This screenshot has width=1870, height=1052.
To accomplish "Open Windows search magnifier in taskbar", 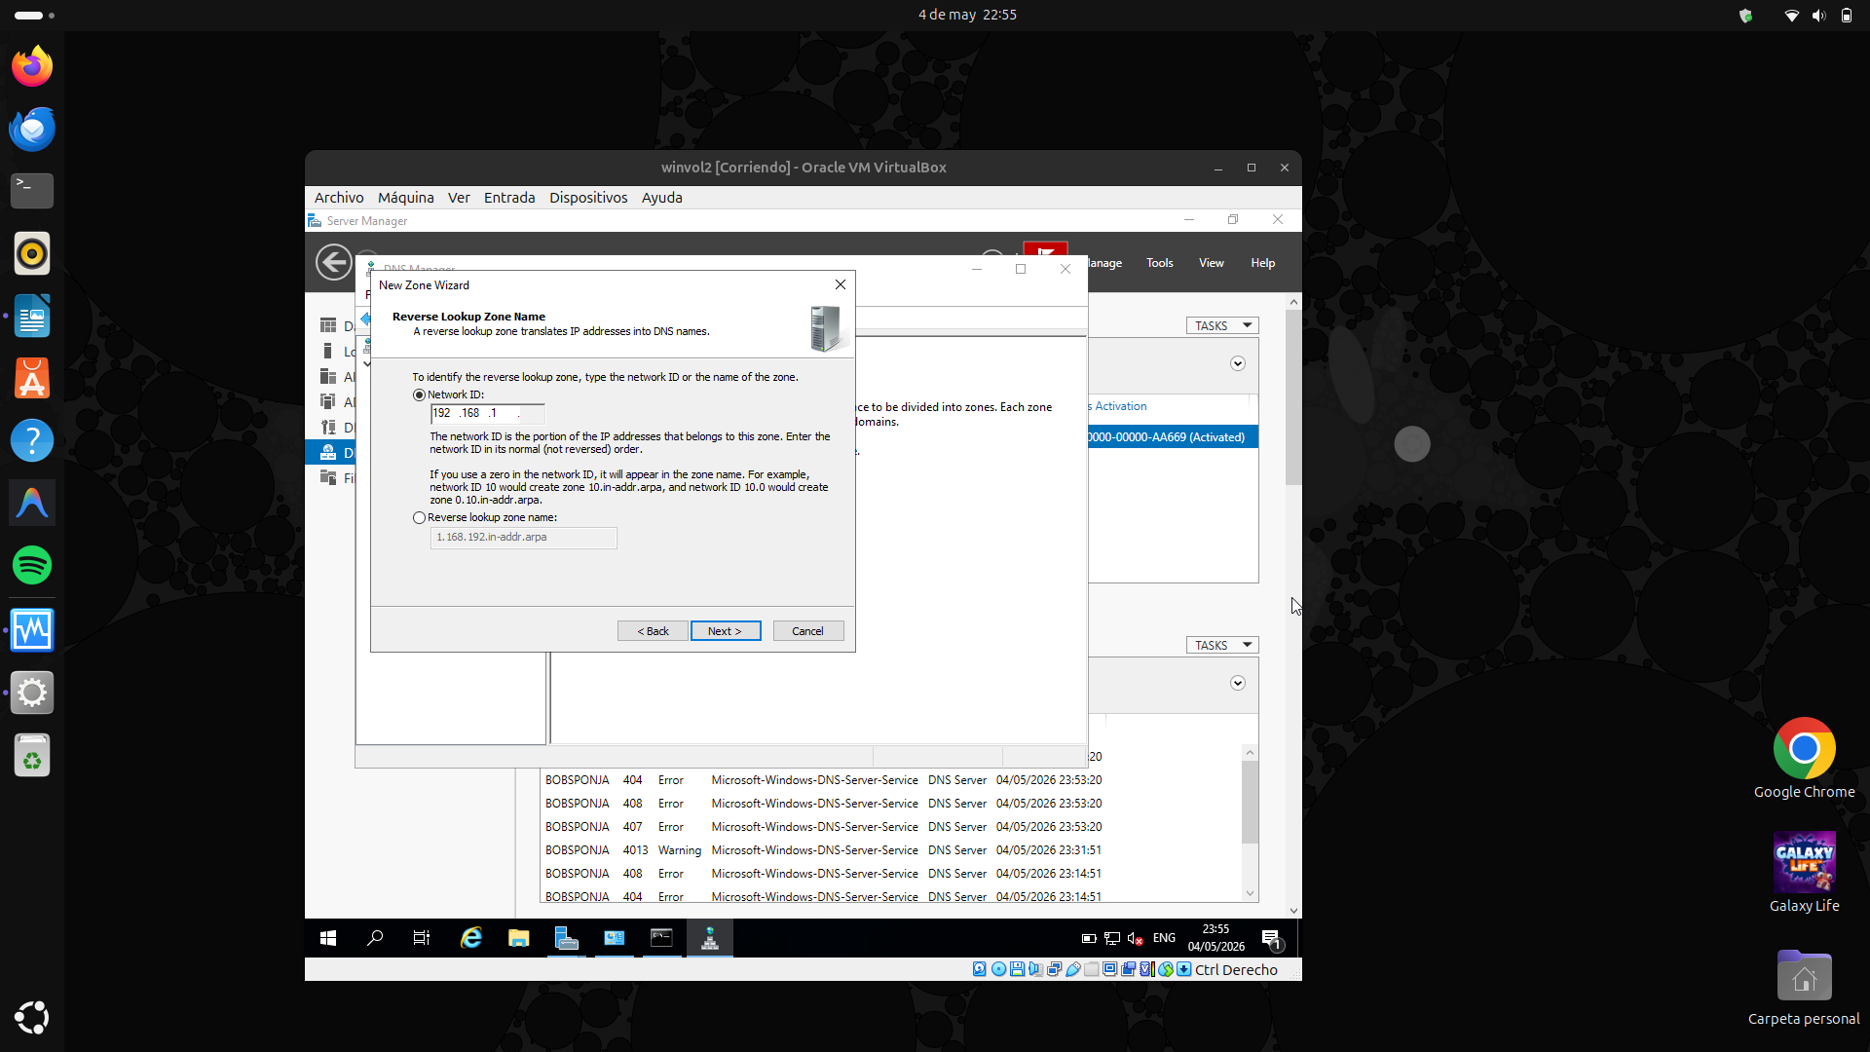I will 375,938.
